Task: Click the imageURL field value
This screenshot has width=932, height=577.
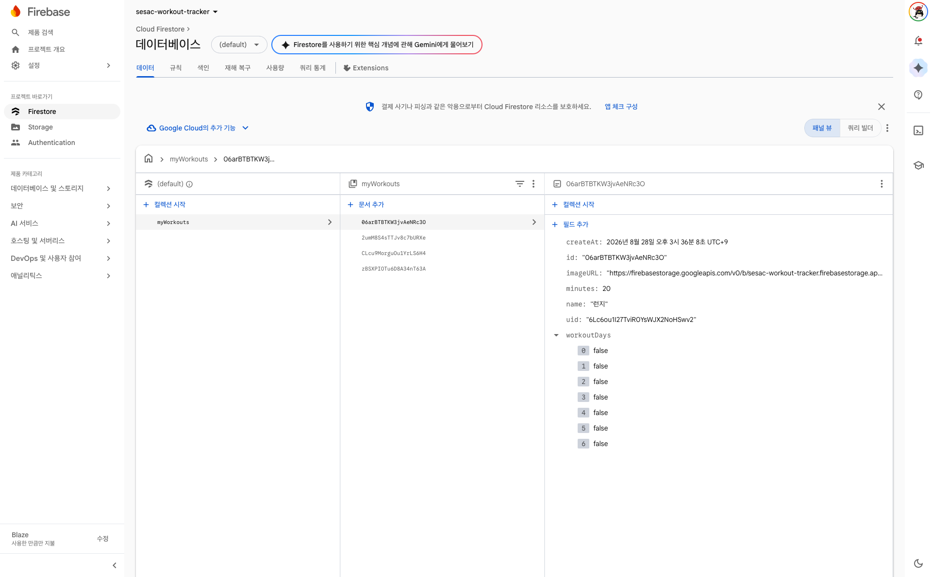Action: point(745,273)
